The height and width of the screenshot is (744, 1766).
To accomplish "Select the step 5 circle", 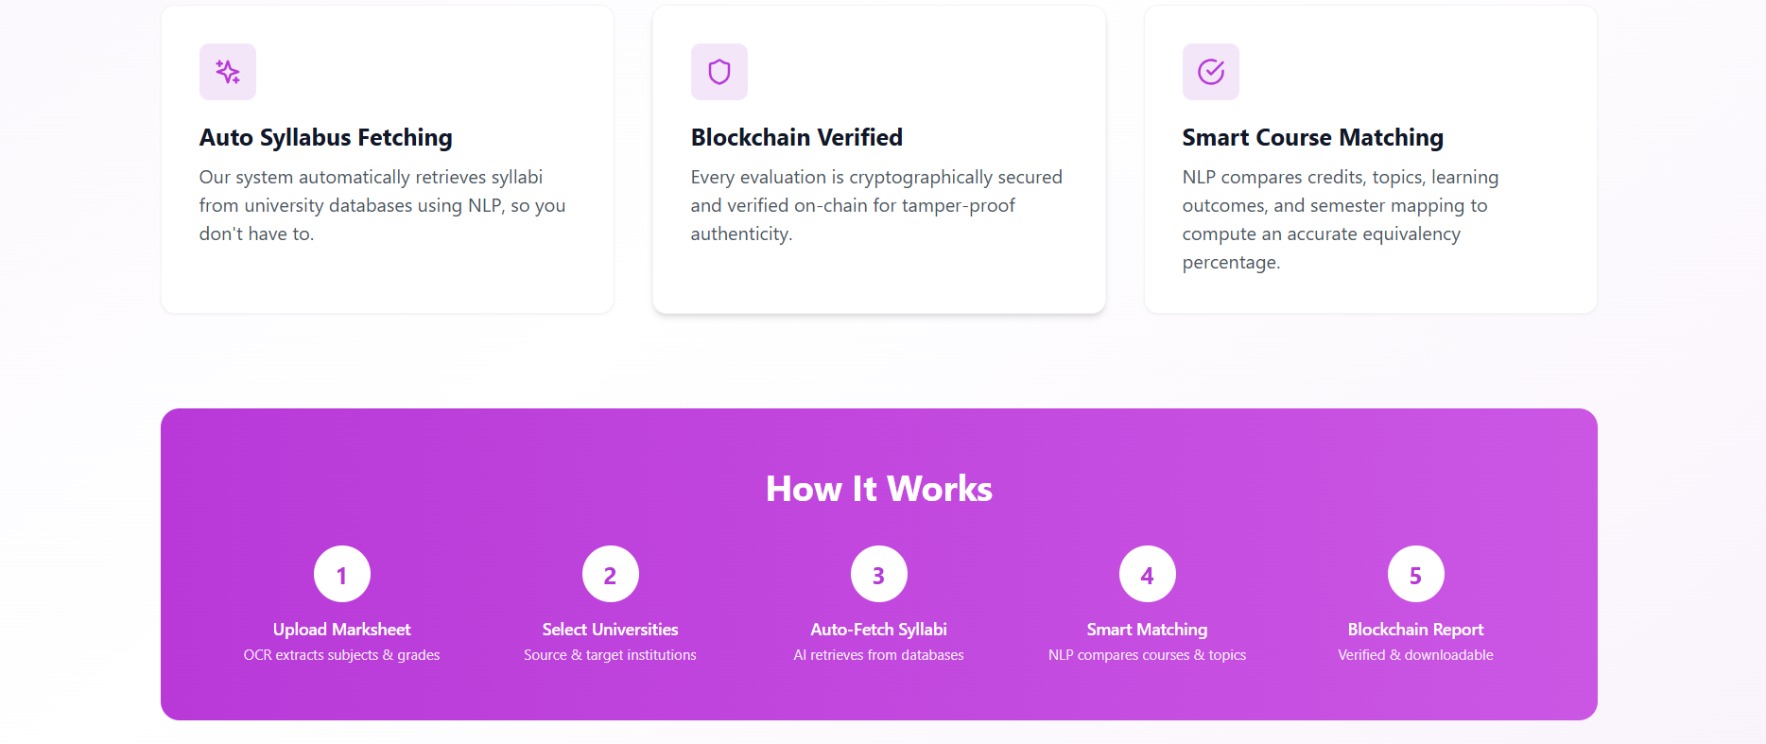I will (x=1416, y=574).
